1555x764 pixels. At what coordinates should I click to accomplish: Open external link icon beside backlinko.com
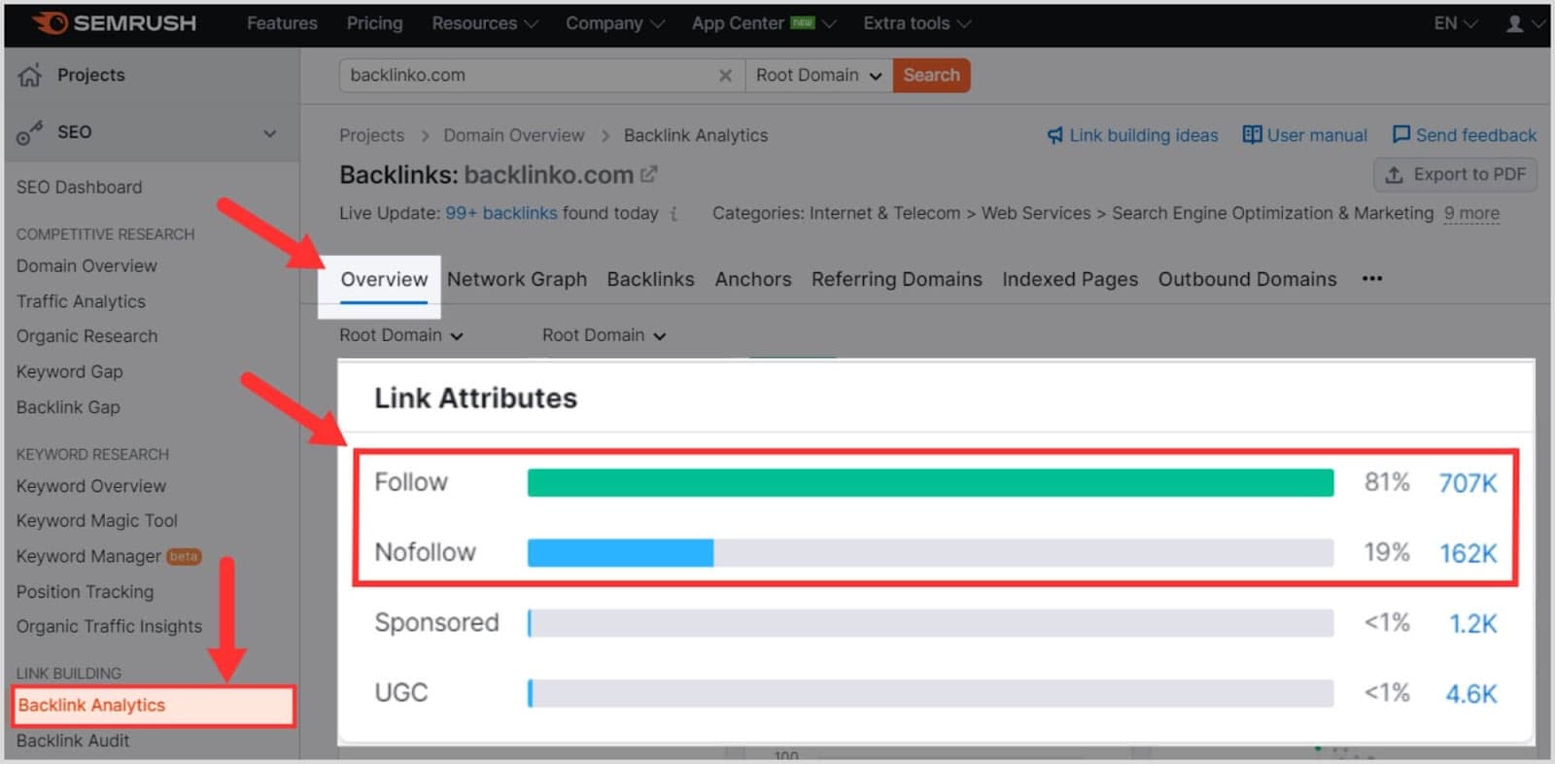point(649,175)
